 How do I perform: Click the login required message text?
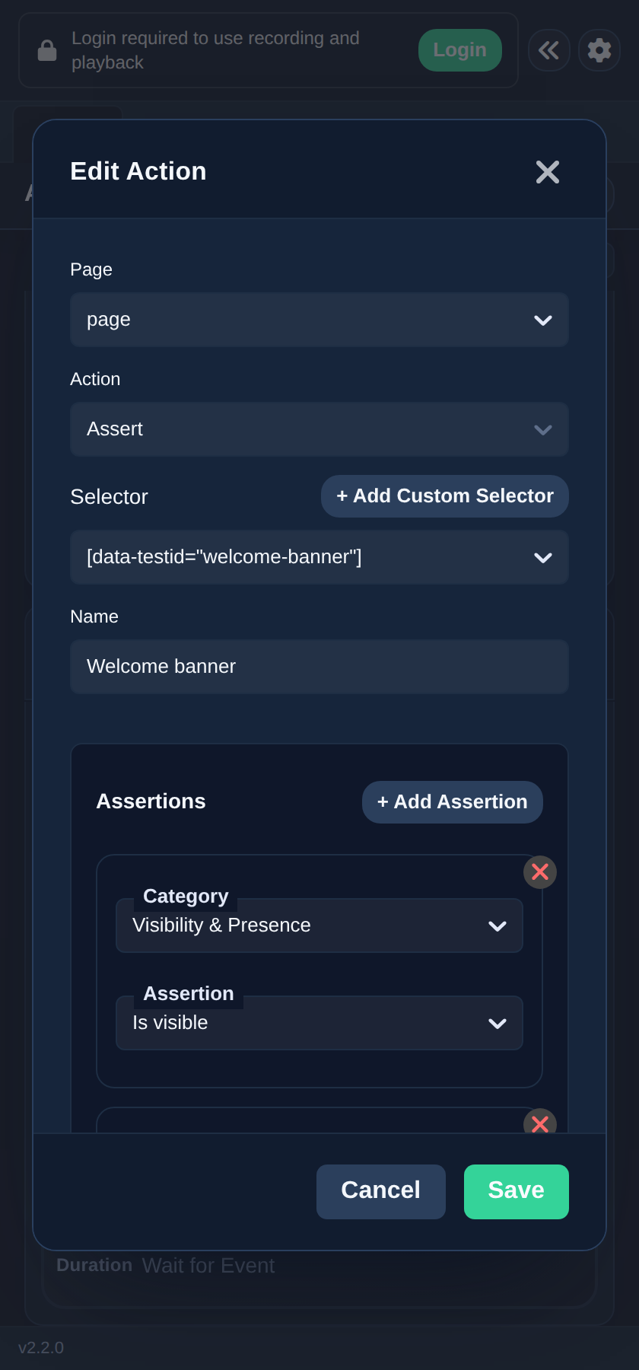click(215, 50)
